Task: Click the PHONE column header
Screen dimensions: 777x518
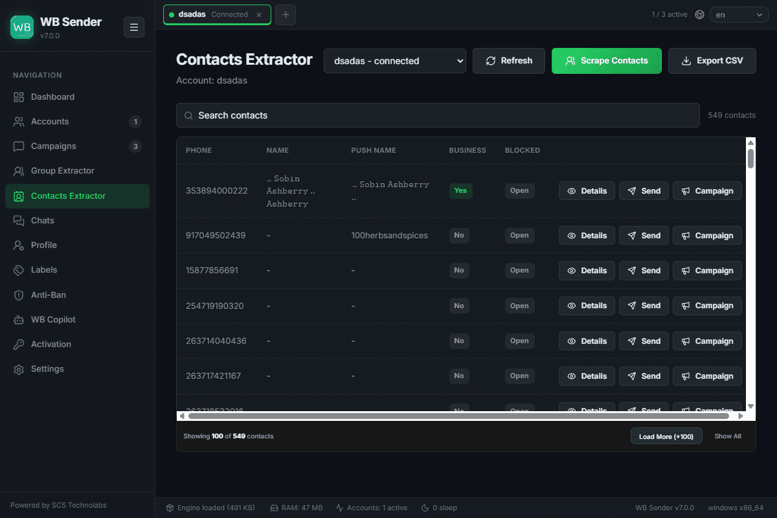Action: [x=199, y=150]
